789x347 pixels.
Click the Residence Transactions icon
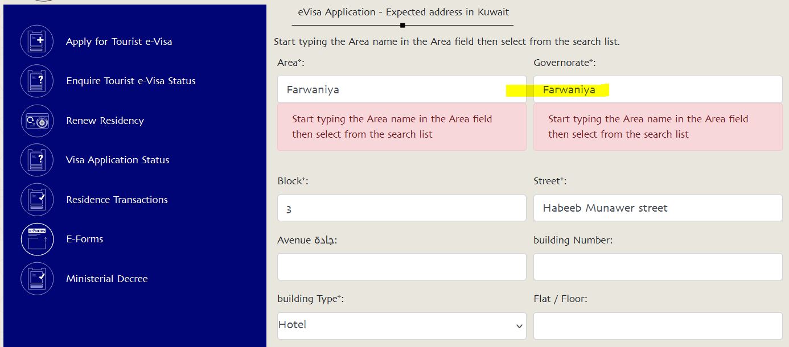[37, 200]
